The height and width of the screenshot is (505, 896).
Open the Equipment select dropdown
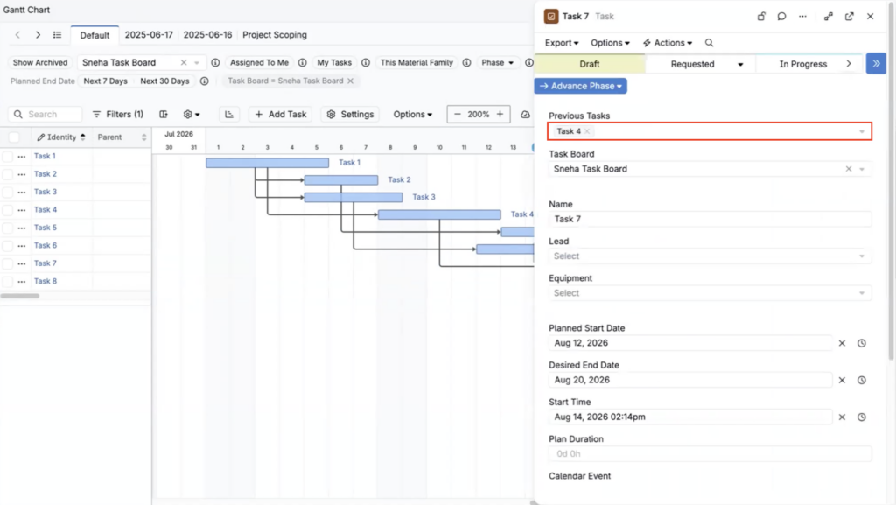pyautogui.click(x=709, y=293)
